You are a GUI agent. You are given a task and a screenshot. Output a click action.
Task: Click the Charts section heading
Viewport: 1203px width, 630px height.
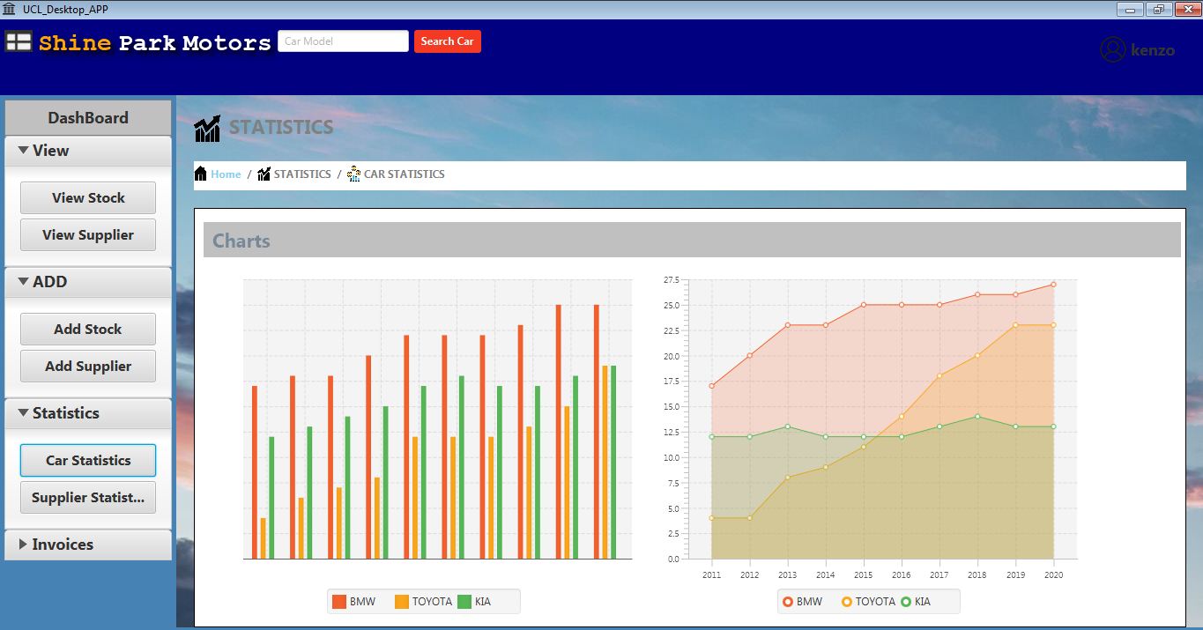click(241, 241)
